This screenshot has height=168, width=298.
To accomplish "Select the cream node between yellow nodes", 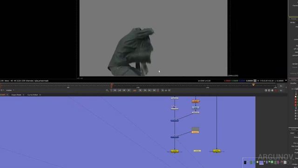I will point(197,151).
